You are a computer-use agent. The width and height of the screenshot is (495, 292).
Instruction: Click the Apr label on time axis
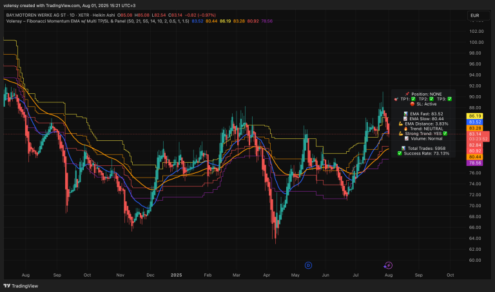point(267,275)
